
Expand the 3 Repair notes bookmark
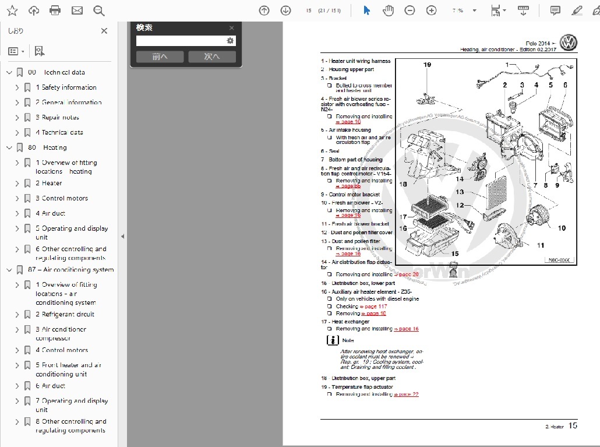click(17, 118)
